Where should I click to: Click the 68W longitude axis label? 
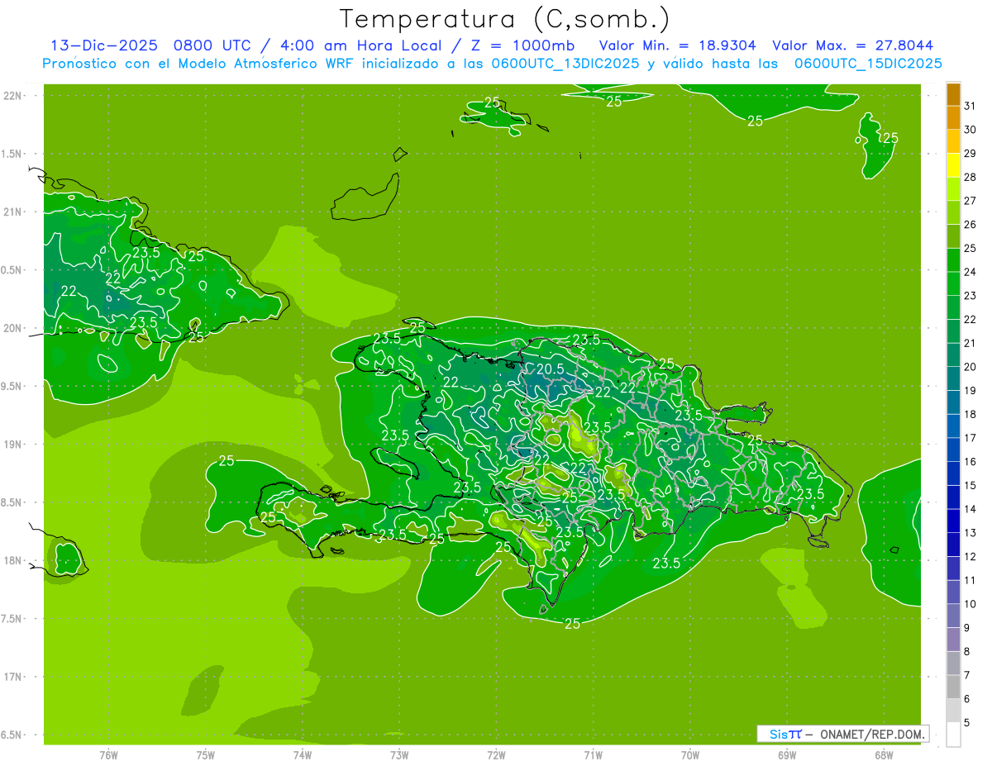click(x=884, y=754)
